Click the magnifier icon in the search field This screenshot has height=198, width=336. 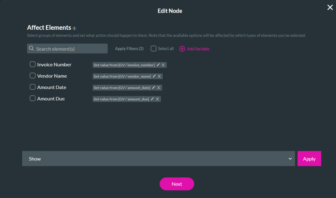pyautogui.click(x=31, y=48)
